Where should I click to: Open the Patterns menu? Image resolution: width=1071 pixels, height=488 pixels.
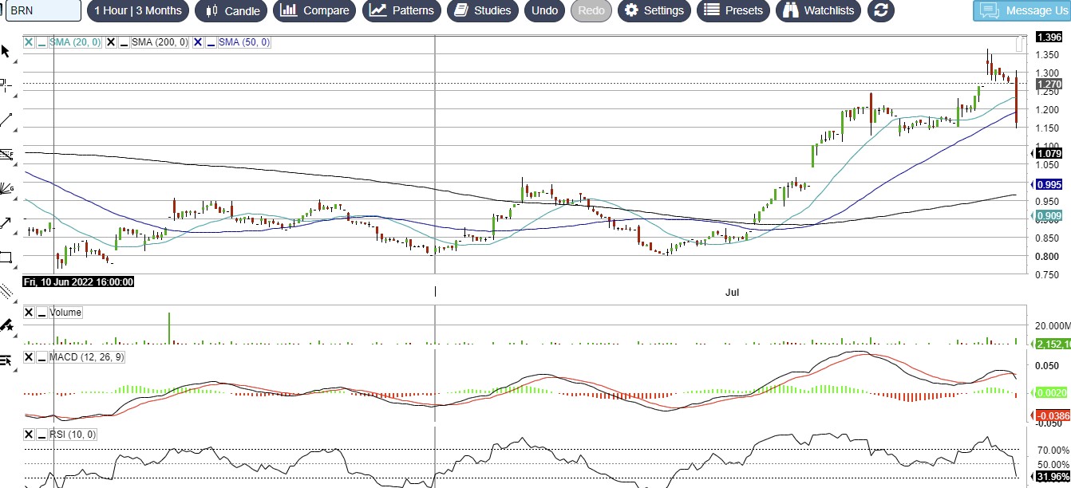(402, 10)
